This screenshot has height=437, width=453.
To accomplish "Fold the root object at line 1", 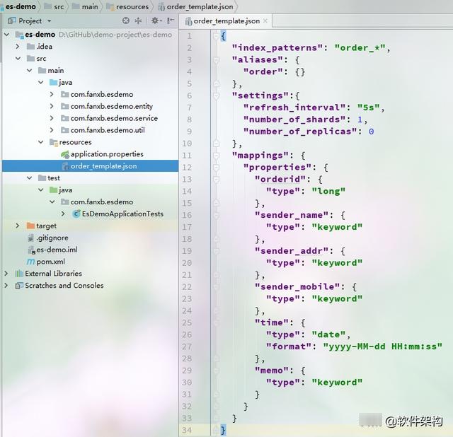I will [x=216, y=36].
